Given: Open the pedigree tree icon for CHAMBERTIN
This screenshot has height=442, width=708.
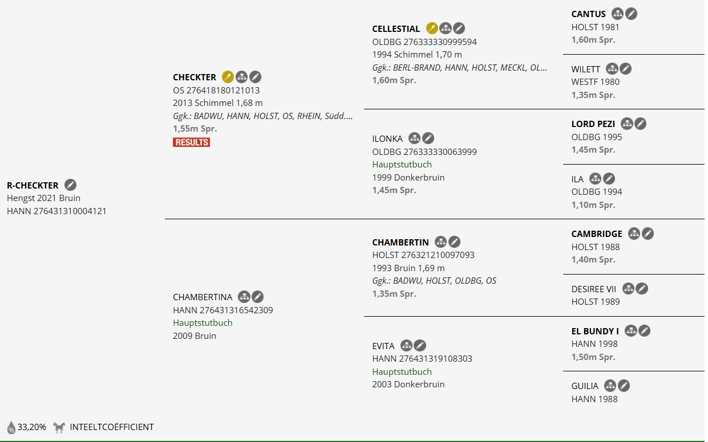Looking at the screenshot, I should click(440, 242).
